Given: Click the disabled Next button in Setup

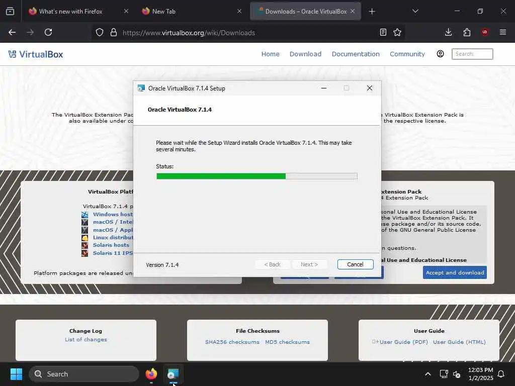Looking at the screenshot, I should 309,264.
